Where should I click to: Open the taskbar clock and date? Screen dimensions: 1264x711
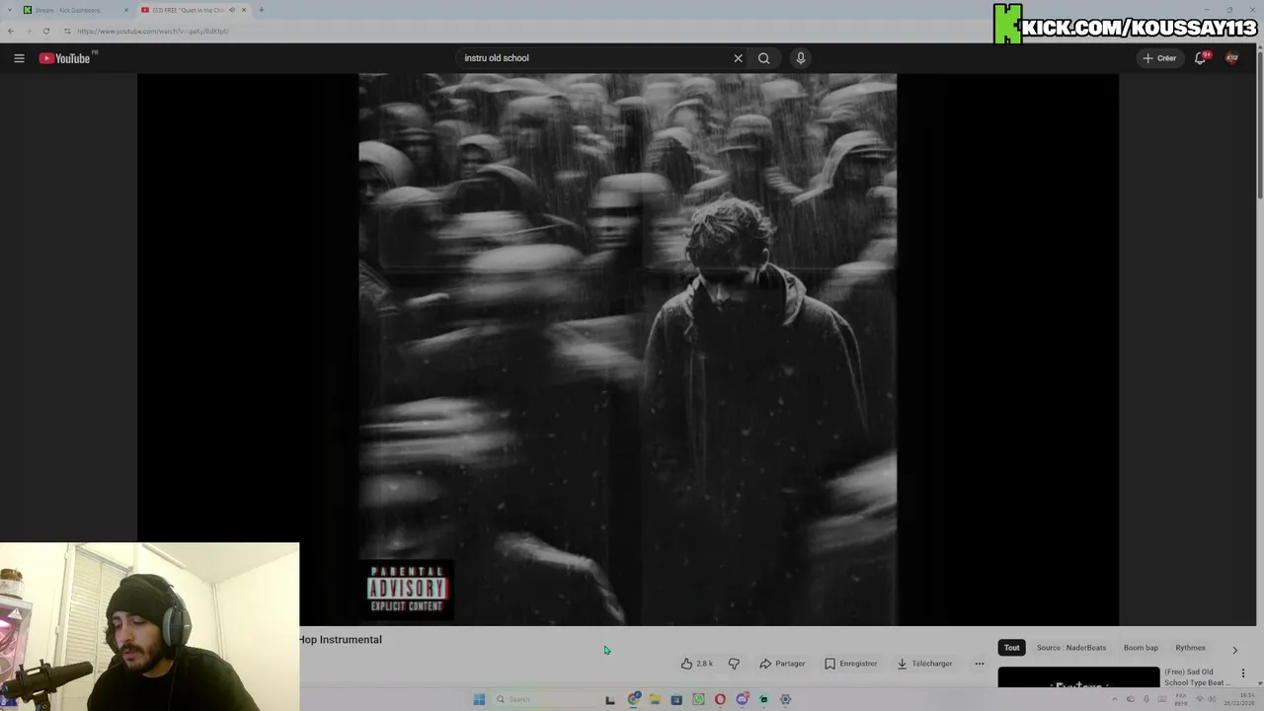pos(1239,699)
